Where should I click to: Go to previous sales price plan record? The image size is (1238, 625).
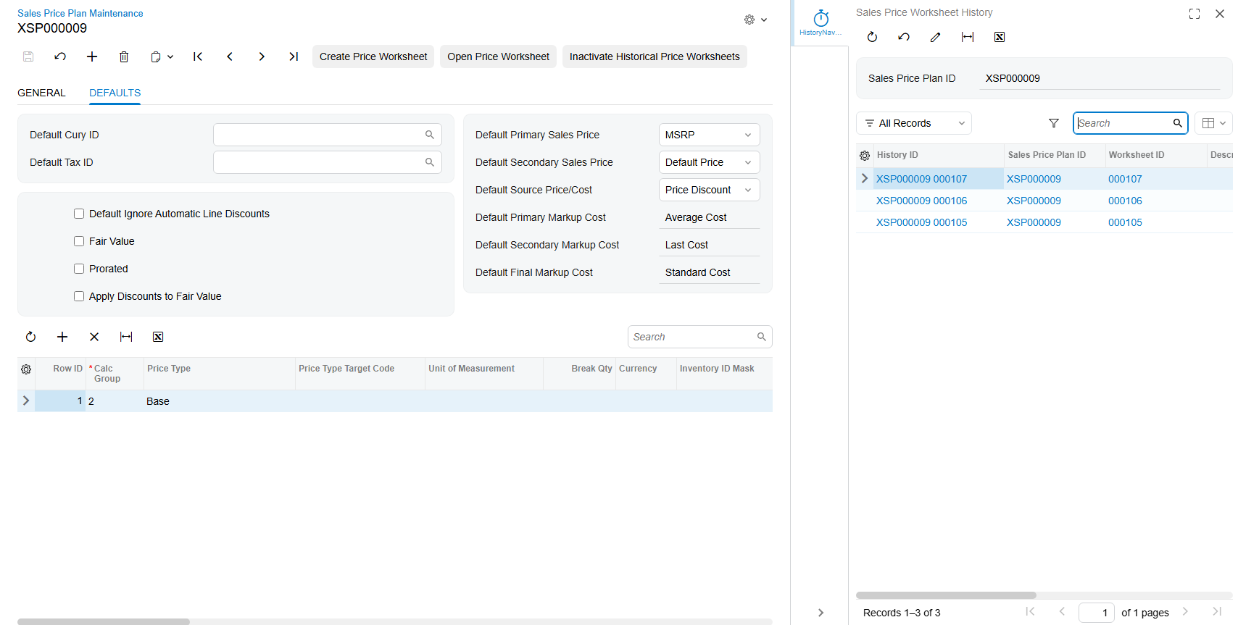tap(230, 56)
